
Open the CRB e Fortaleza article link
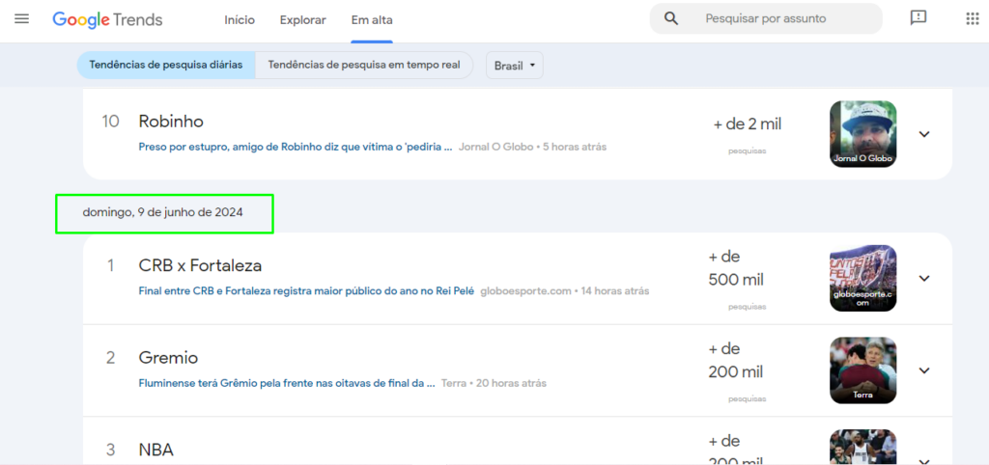(x=306, y=291)
